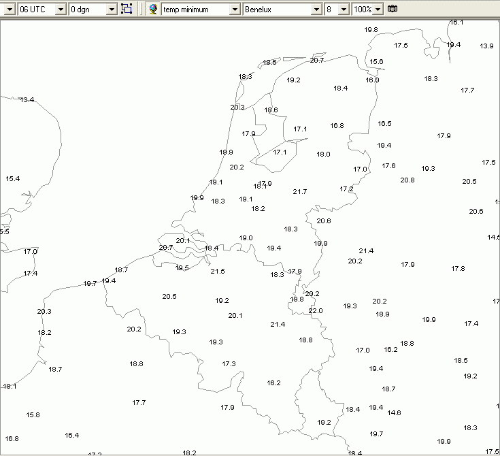Select the 15.8 value at bottom left
The image size is (500, 456).
(33, 415)
